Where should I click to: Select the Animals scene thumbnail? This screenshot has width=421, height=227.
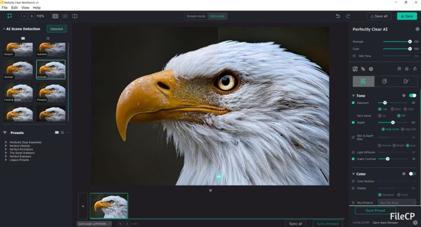point(51,69)
